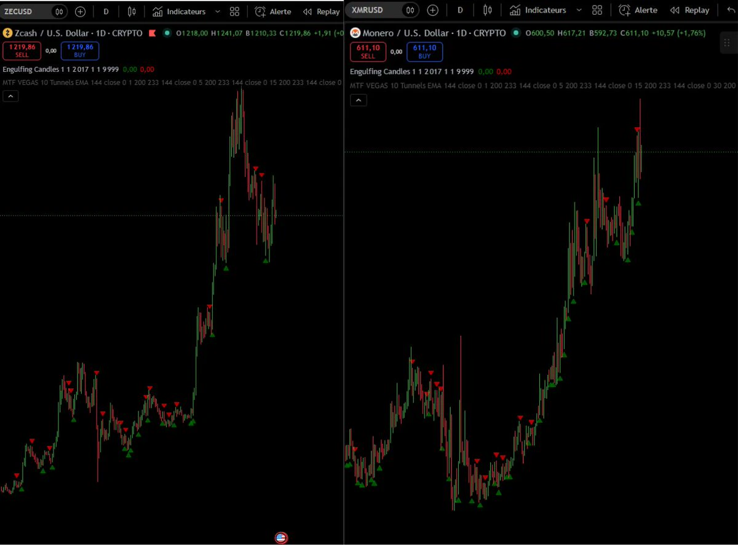Collapse the indicator legend on the Monero chart
This screenshot has width=738, height=545.
point(358,100)
